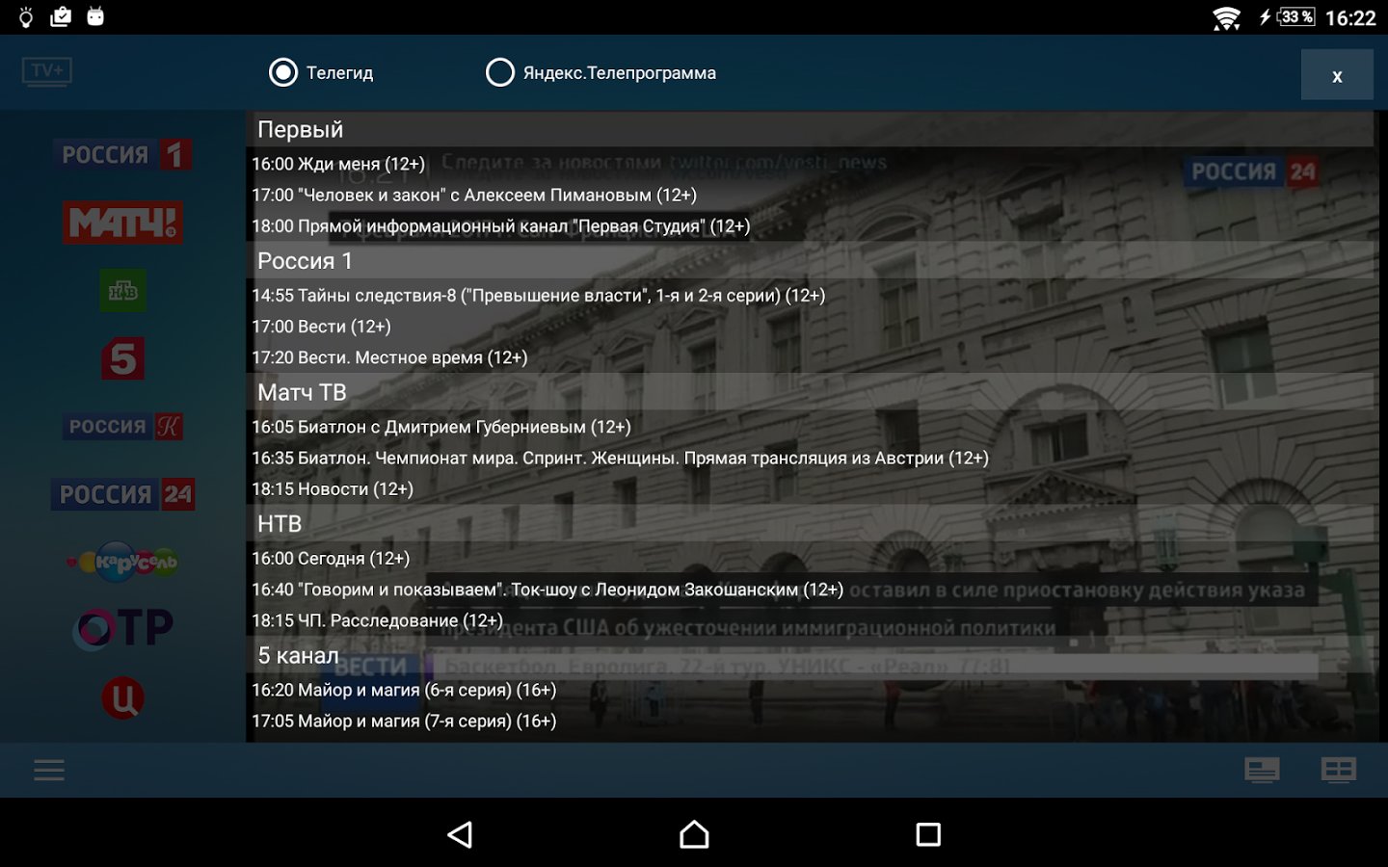Screen dimensions: 1388x867
Task: Switch to the single-panel list view icon
Action: click(1262, 770)
